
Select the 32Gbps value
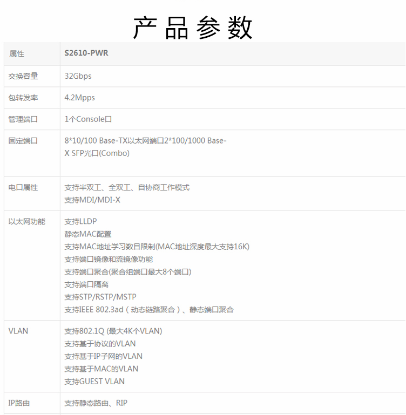tap(78, 76)
